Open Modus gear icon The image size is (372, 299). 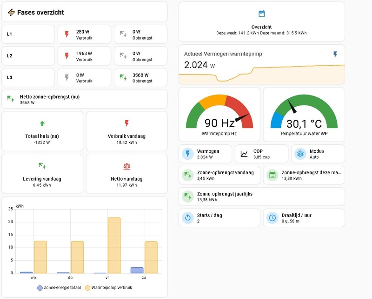pos(300,154)
